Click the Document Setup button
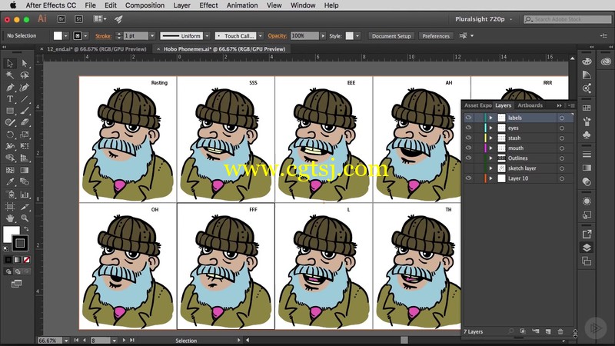 (391, 35)
